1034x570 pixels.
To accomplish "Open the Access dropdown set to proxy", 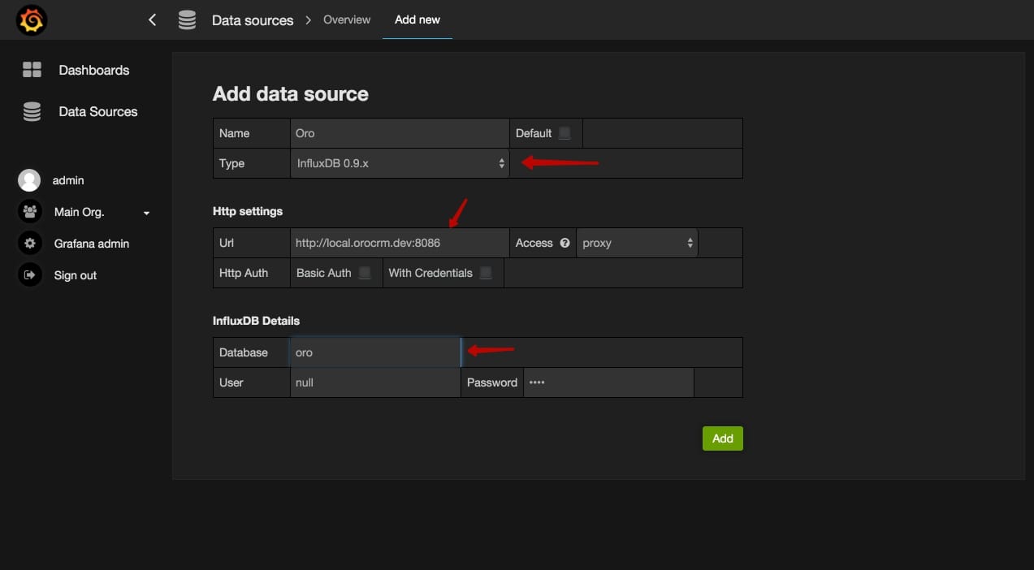I will click(x=637, y=243).
